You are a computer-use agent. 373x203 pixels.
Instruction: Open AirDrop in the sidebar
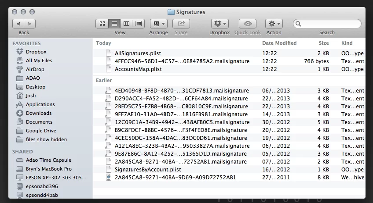coord(35,69)
